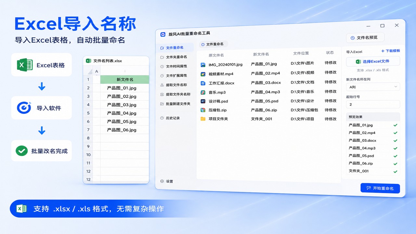
Task: Open 设置 at the sidebar bottom
Action: click(166, 181)
